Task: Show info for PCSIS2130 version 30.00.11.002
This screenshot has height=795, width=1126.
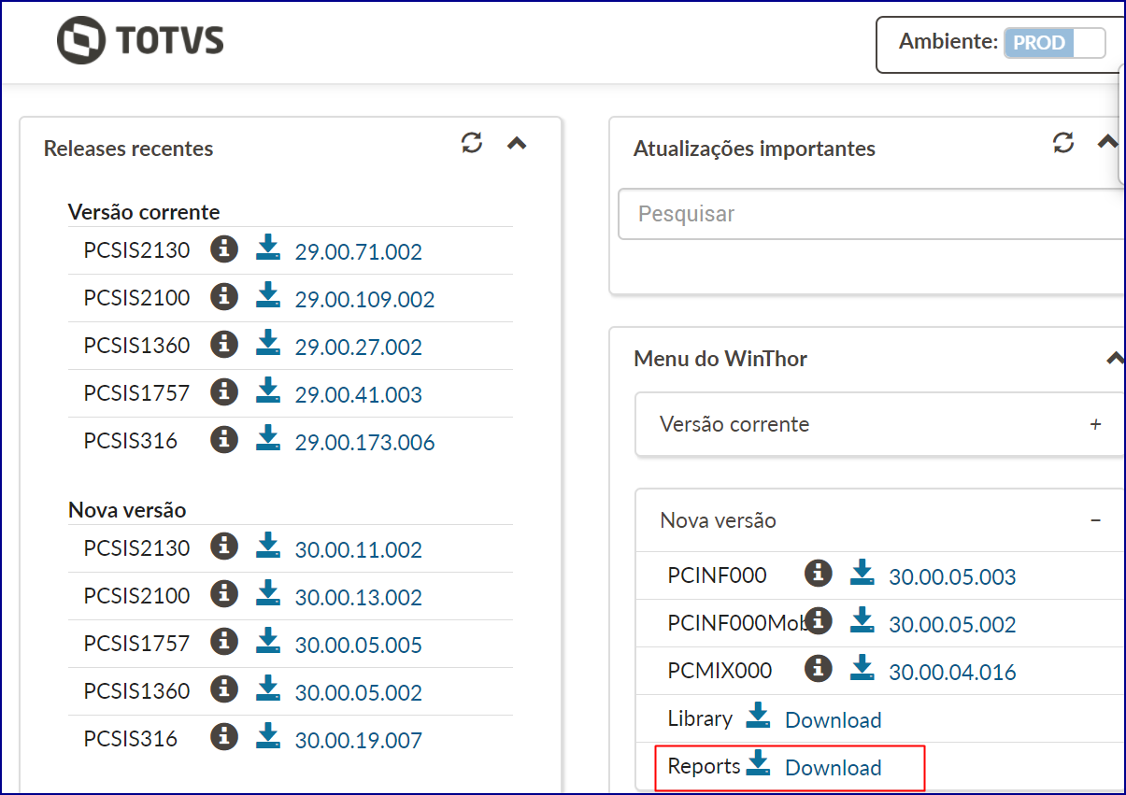Action: [x=223, y=547]
